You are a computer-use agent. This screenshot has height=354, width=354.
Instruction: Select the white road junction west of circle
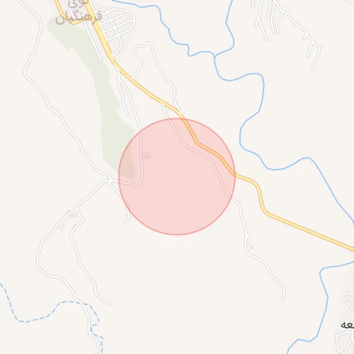pyautogui.click(x=109, y=181)
